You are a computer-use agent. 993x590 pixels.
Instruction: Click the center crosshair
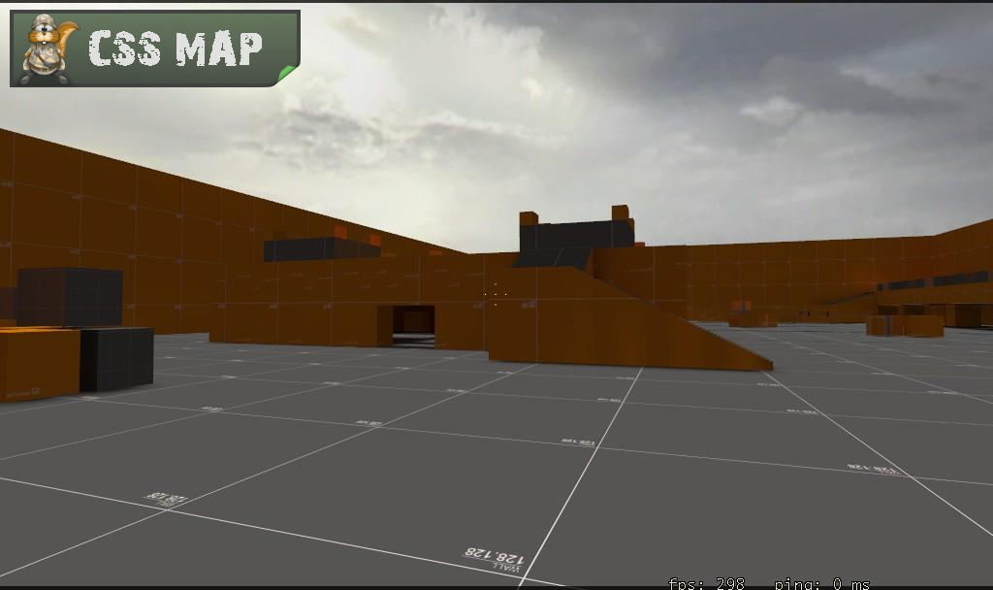coord(496,292)
